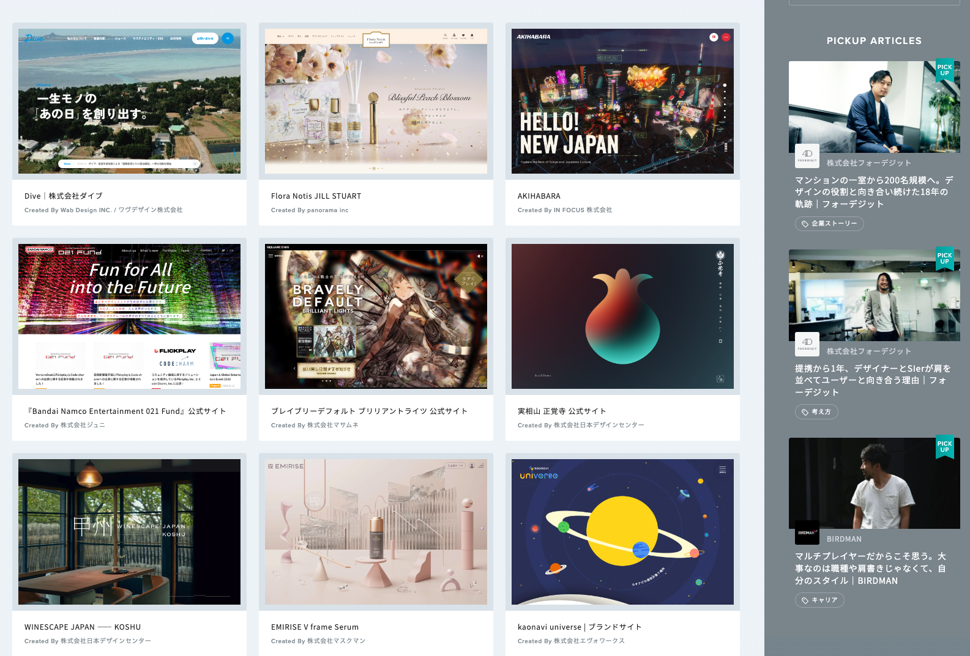The width and height of the screenshot is (970, 656).
Task: Click PICK UP ribbon on first article
Action: (945, 71)
